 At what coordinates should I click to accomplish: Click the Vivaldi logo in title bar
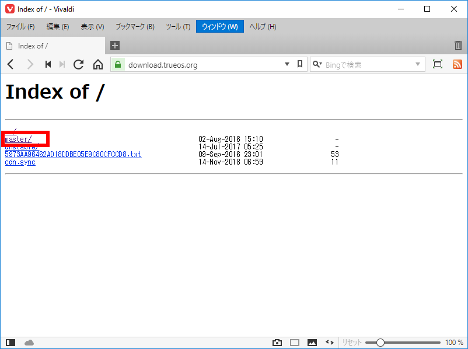point(10,9)
